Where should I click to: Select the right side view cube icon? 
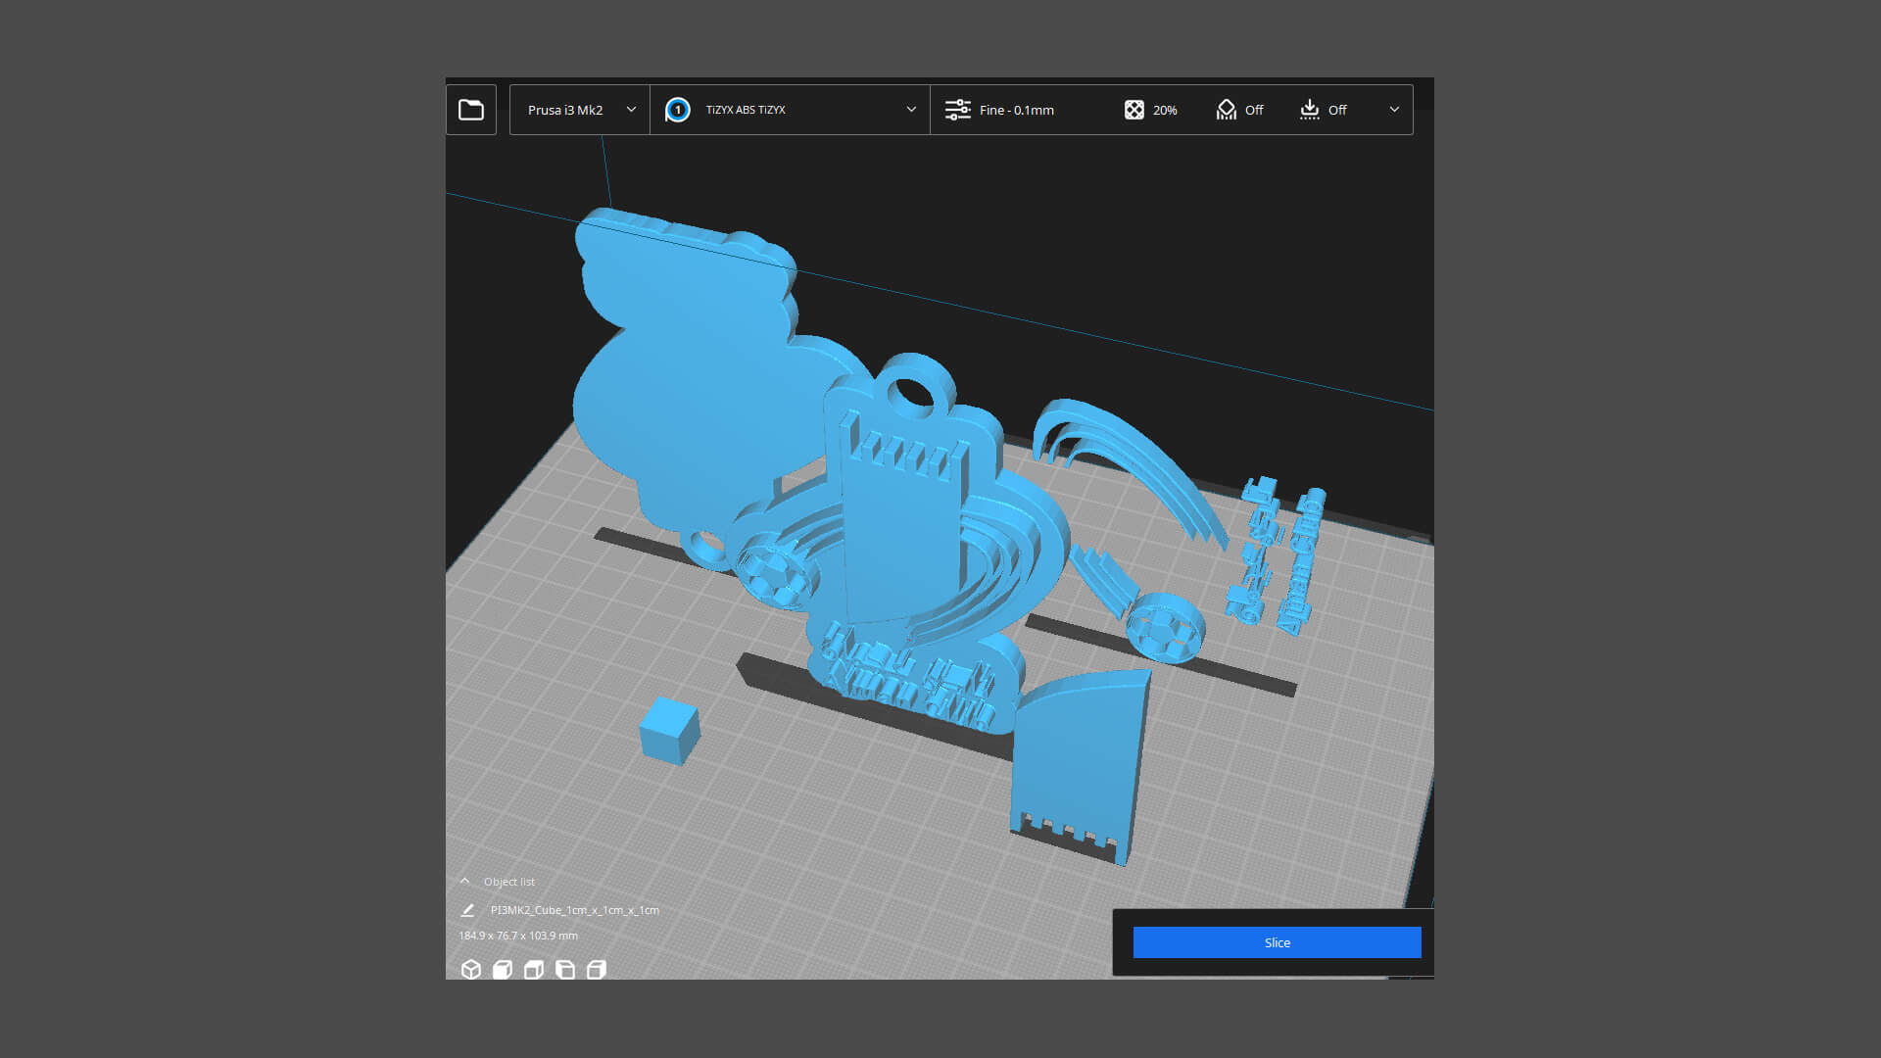[x=597, y=970]
